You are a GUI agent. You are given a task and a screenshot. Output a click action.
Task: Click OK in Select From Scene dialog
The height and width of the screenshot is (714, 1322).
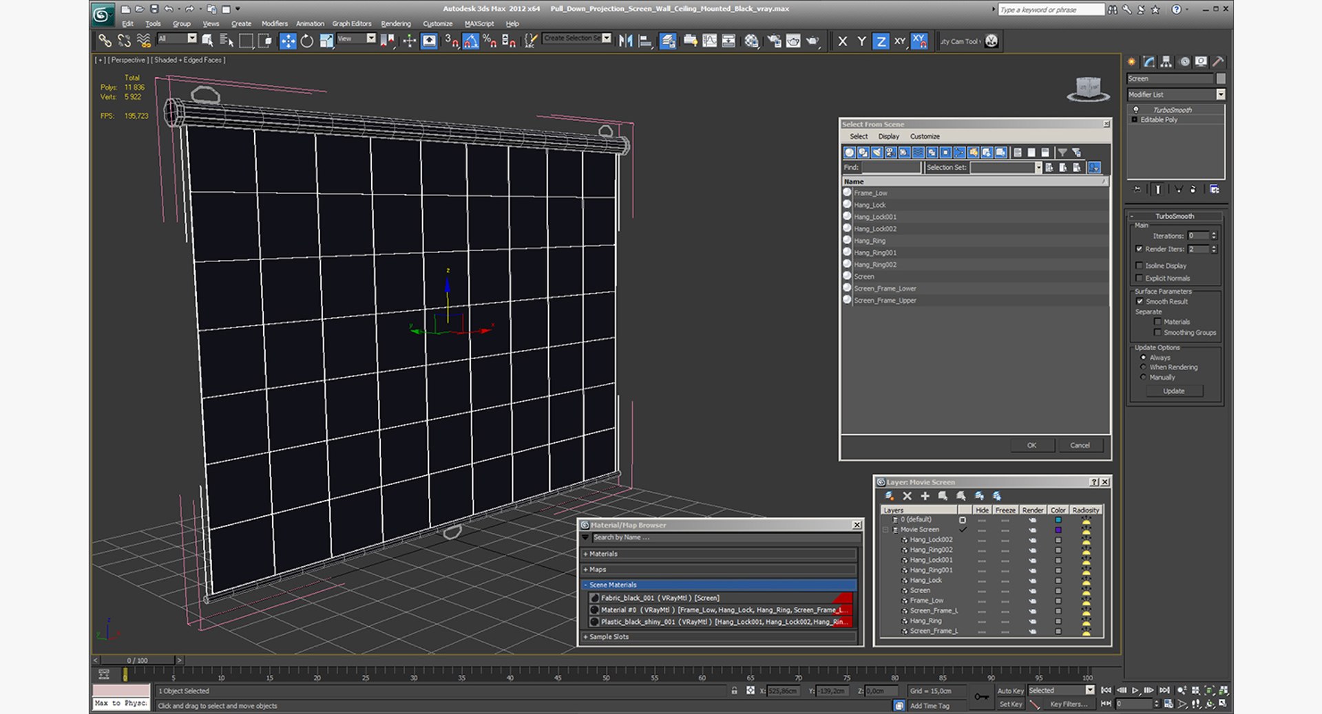(x=1031, y=445)
